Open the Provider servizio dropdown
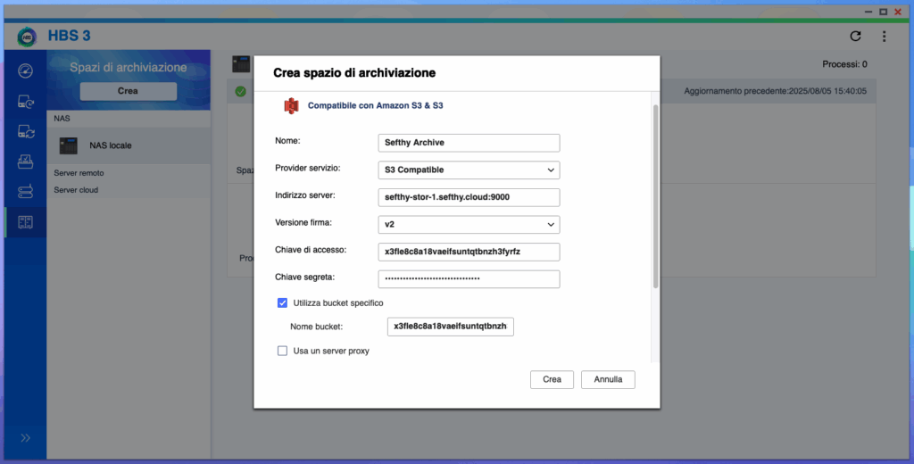914x464 pixels. click(x=469, y=170)
